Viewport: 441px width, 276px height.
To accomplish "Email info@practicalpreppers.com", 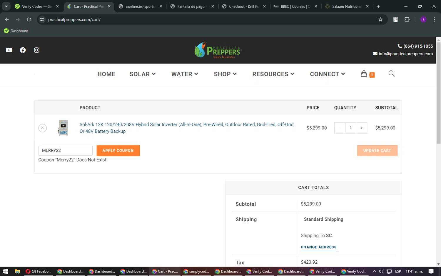I will (x=403, y=54).
